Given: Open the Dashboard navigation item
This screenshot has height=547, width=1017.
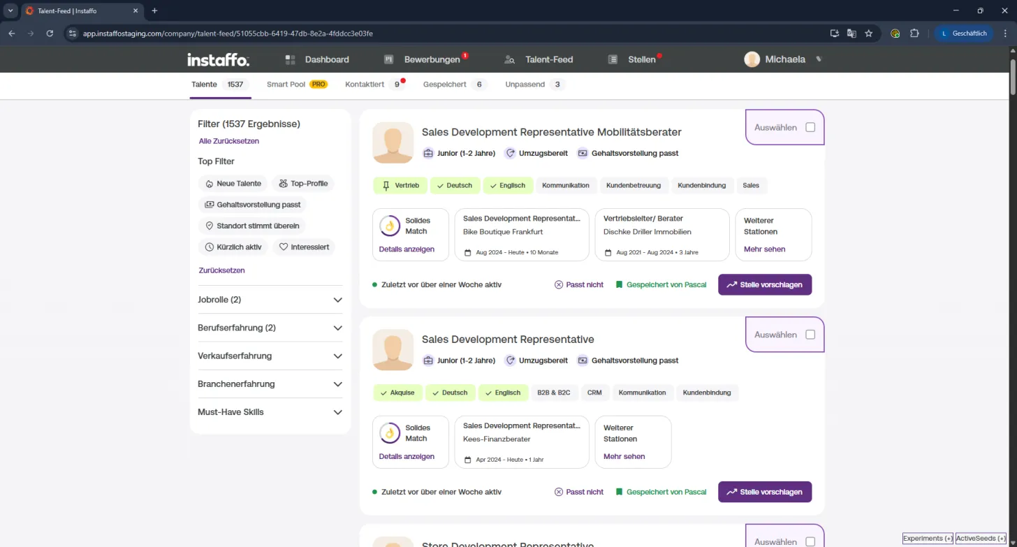Looking at the screenshot, I should 317,59.
